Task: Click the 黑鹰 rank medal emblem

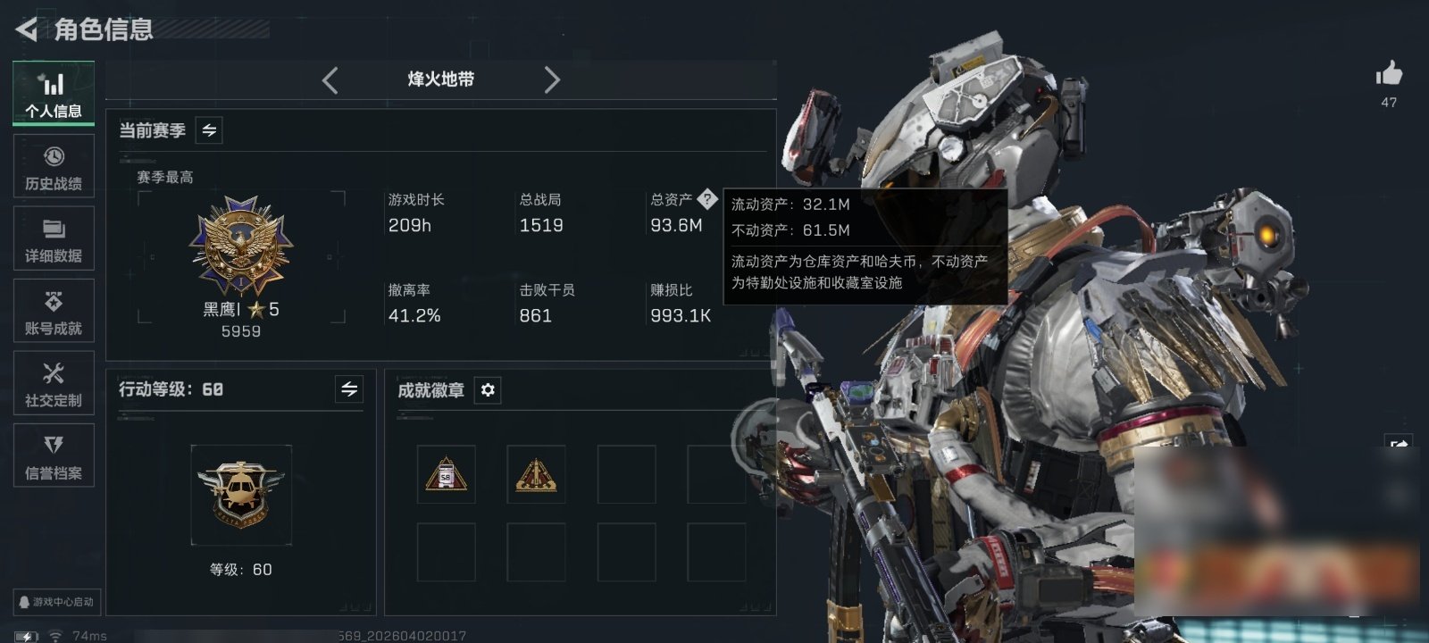Action: coord(241,246)
